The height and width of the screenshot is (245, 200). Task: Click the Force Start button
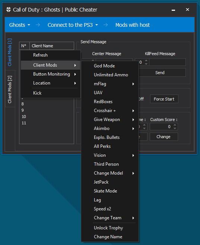coord(164,99)
